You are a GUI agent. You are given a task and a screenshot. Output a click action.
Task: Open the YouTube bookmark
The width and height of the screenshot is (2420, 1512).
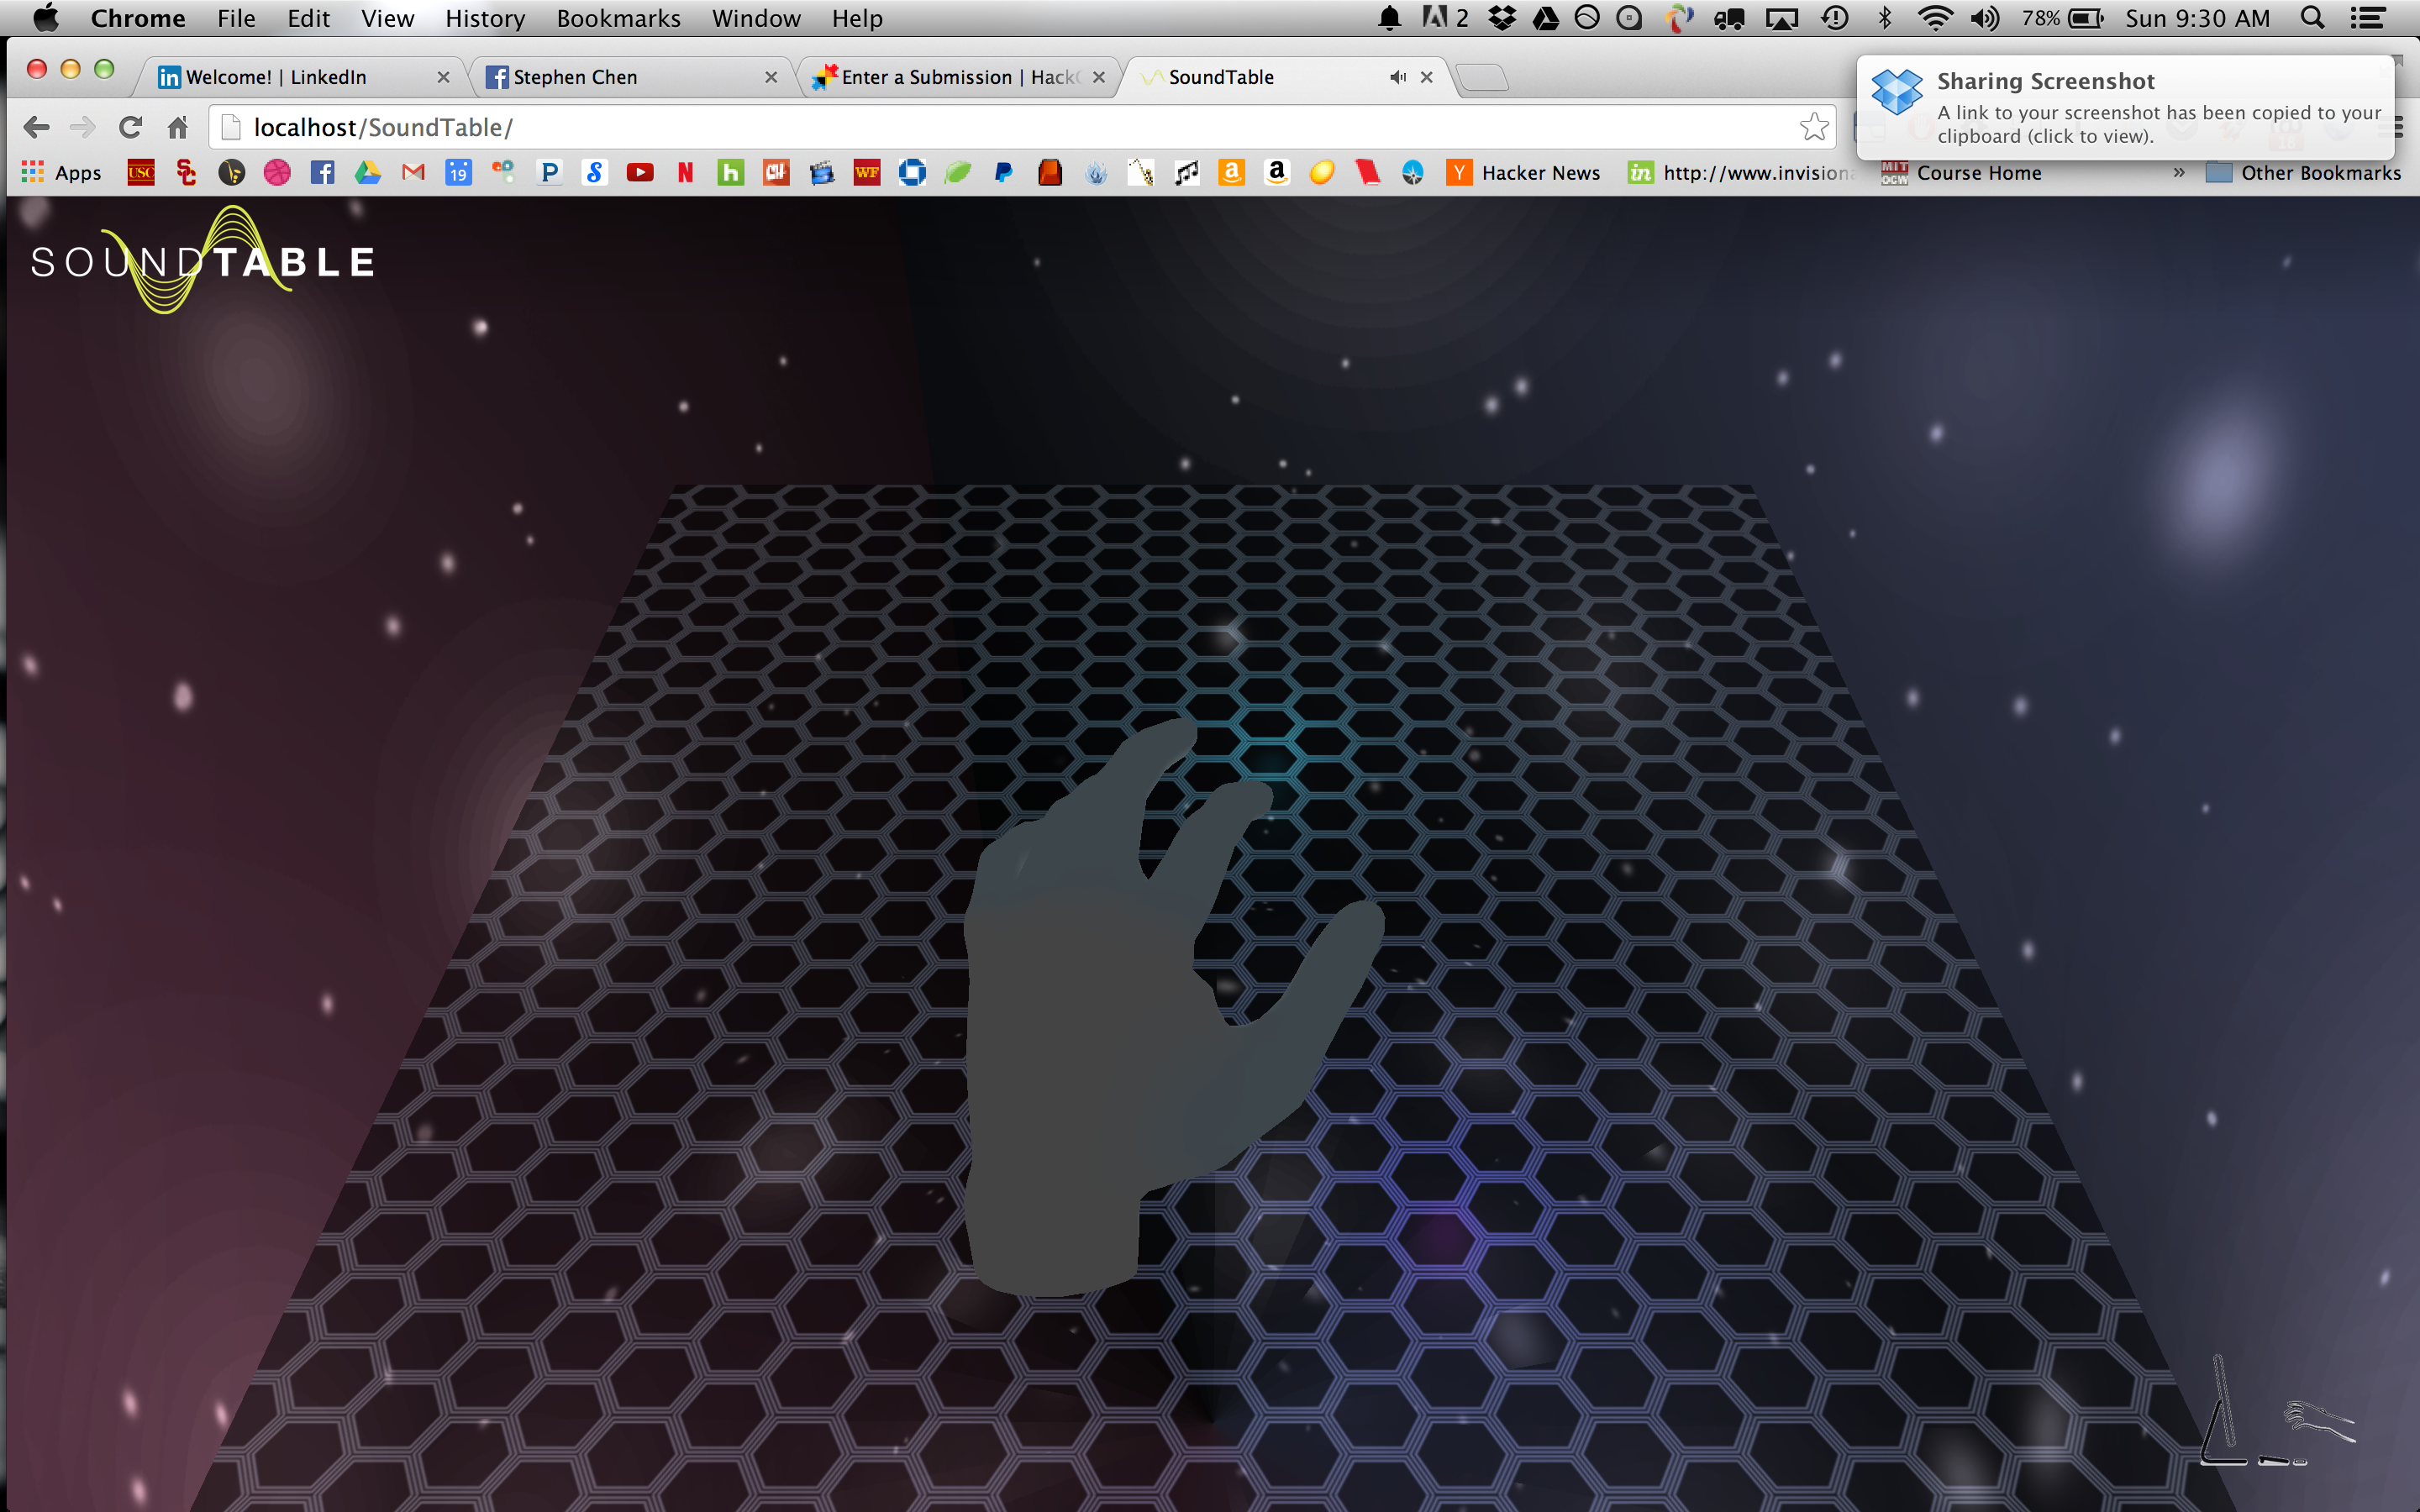(x=640, y=173)
